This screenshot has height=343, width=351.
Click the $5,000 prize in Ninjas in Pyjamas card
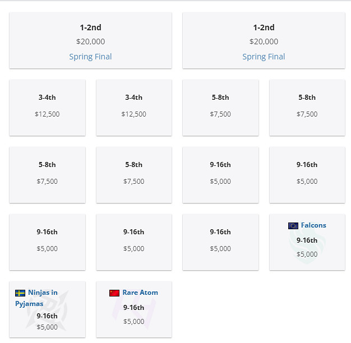pyautogui.click(x=47, y=327)
